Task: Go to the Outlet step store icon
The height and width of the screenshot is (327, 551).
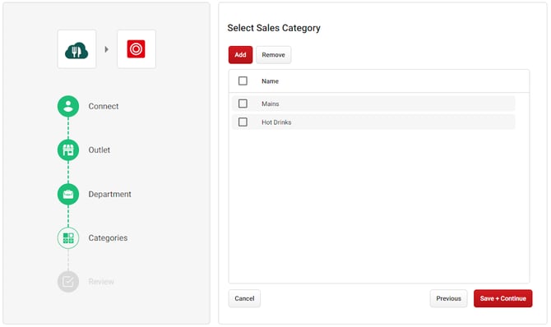Action: [x=68, y=150]
